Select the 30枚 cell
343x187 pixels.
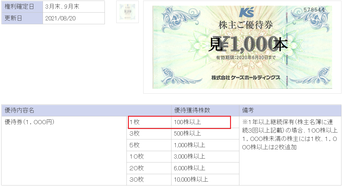click(x=149, y=180)
